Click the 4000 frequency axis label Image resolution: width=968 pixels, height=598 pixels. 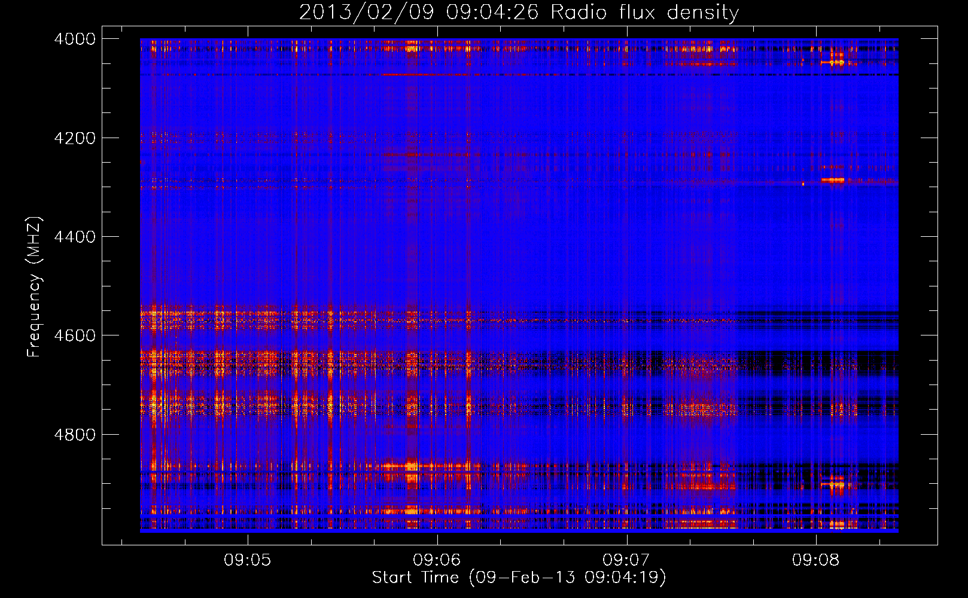pos(75,39)
